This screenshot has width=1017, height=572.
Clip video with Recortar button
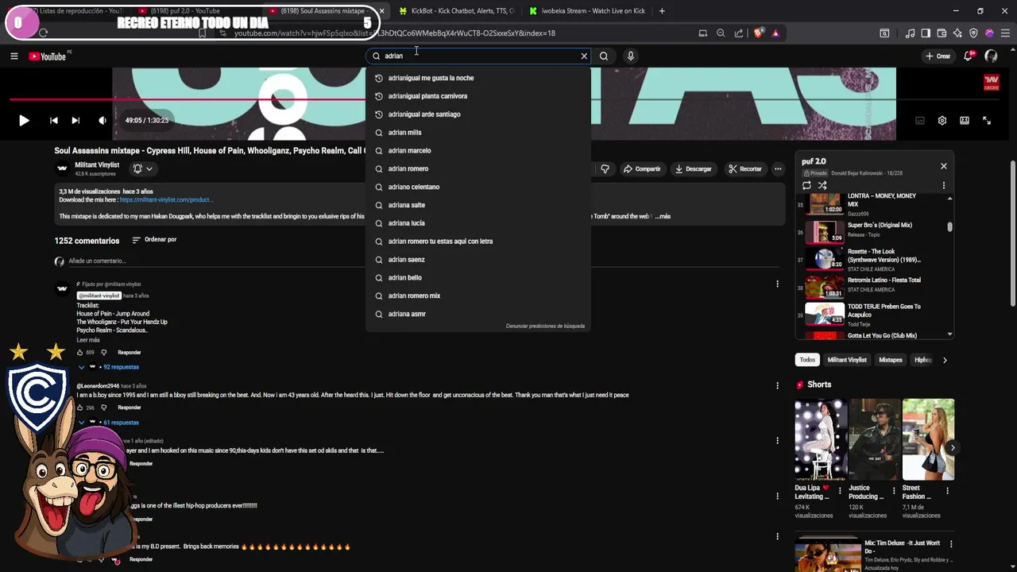click(x=745, y=168)
